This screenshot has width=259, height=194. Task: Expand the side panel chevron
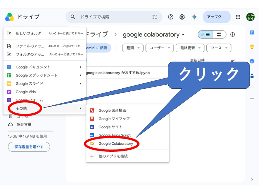[252, 179]
